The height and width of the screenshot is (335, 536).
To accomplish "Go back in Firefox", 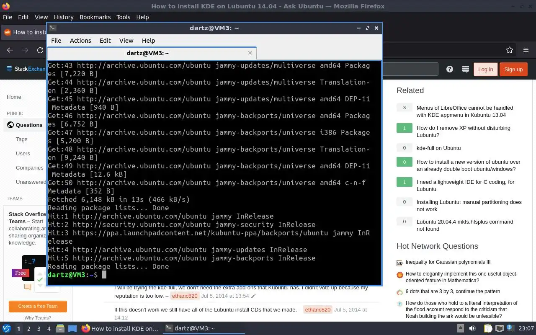I will click(10, 50).
